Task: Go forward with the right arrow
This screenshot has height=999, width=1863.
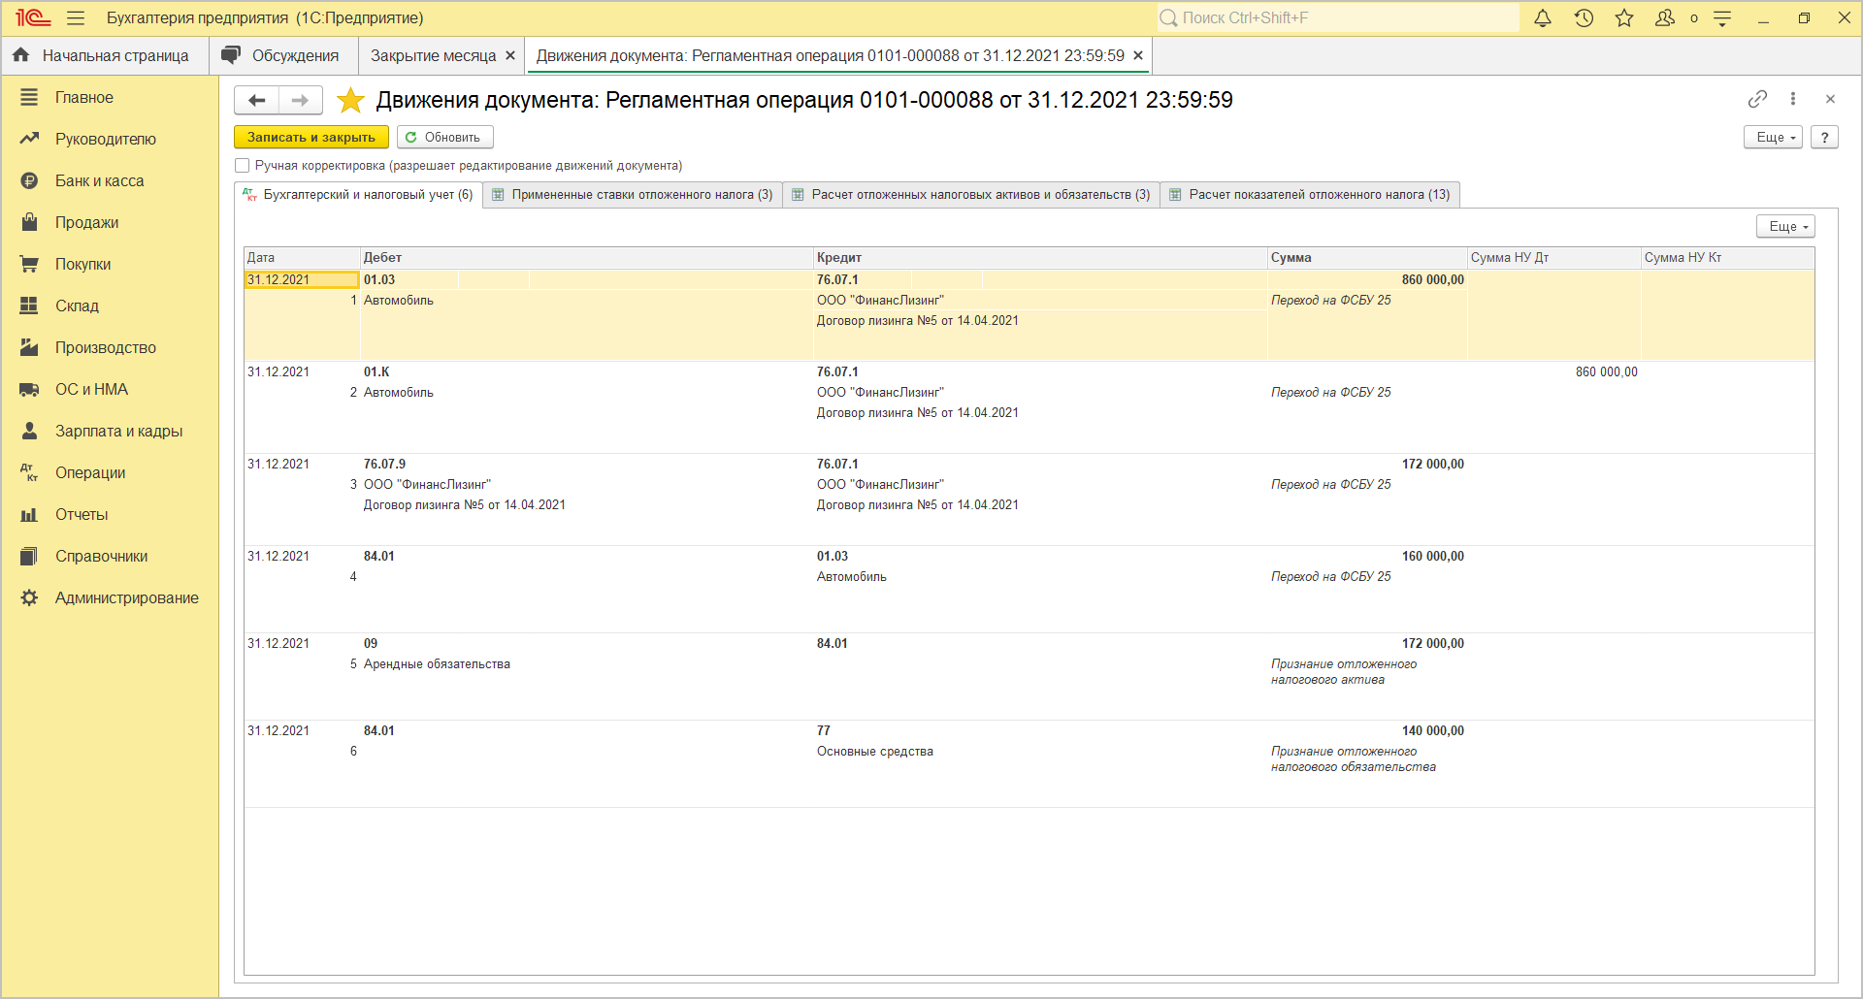Action: click(x=301, y=100)
